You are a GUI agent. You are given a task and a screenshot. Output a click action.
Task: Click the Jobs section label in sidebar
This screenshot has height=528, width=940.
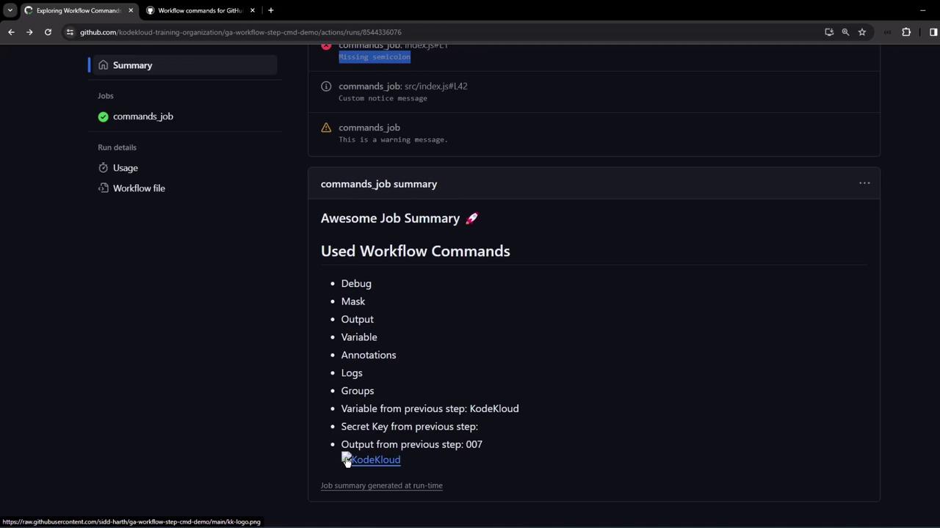pos(106,96)
